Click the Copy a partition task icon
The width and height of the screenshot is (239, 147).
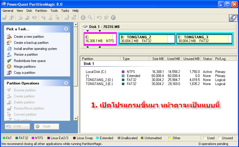(x=9, y=73)
